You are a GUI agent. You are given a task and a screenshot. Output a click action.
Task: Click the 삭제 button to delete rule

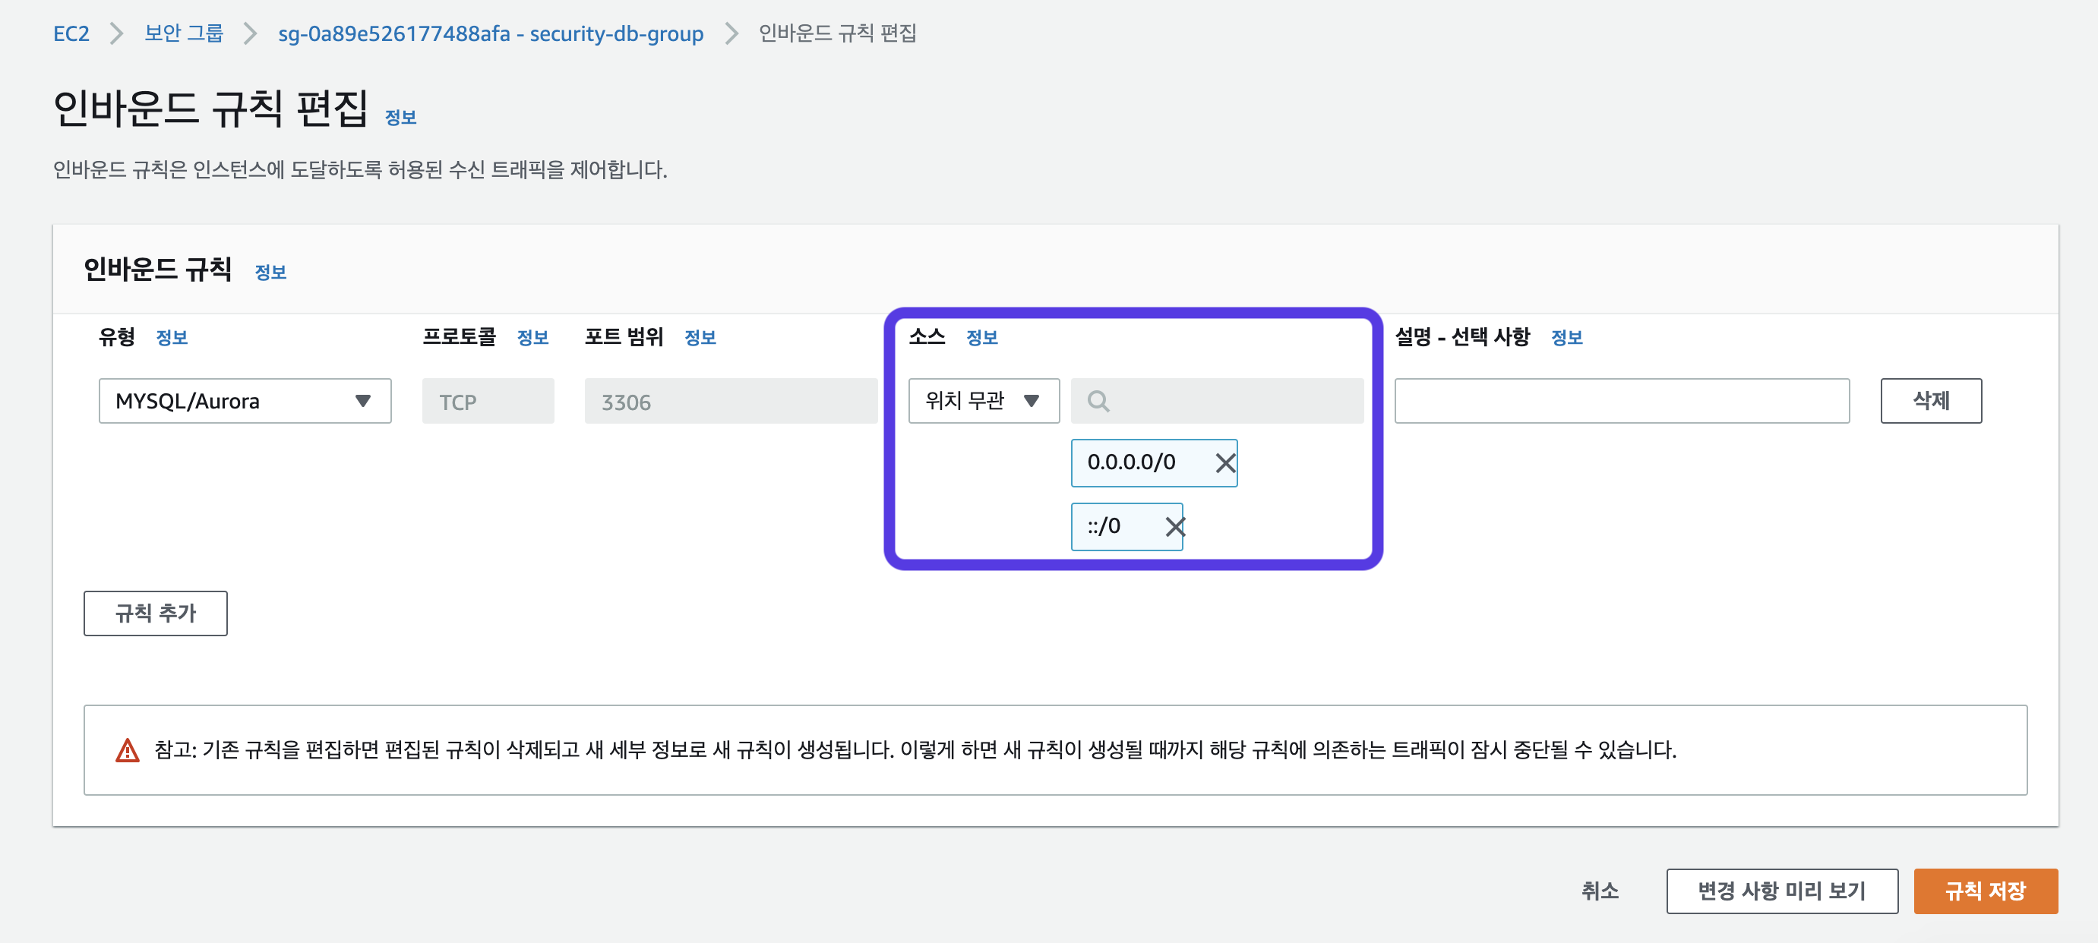click(x=1930, y=401)
